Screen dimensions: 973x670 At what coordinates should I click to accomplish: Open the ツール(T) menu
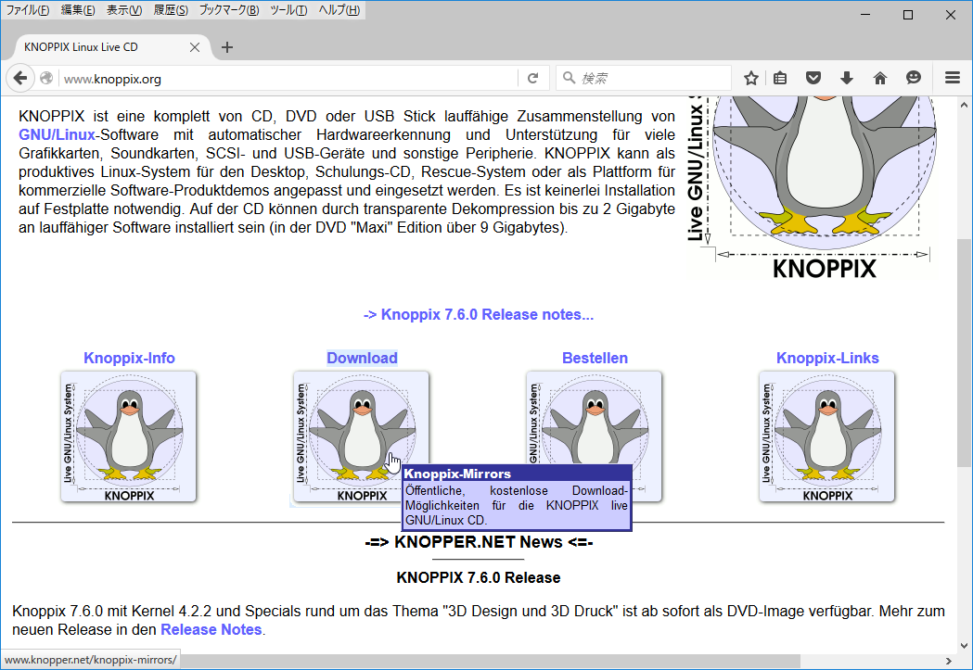(288, 10)
